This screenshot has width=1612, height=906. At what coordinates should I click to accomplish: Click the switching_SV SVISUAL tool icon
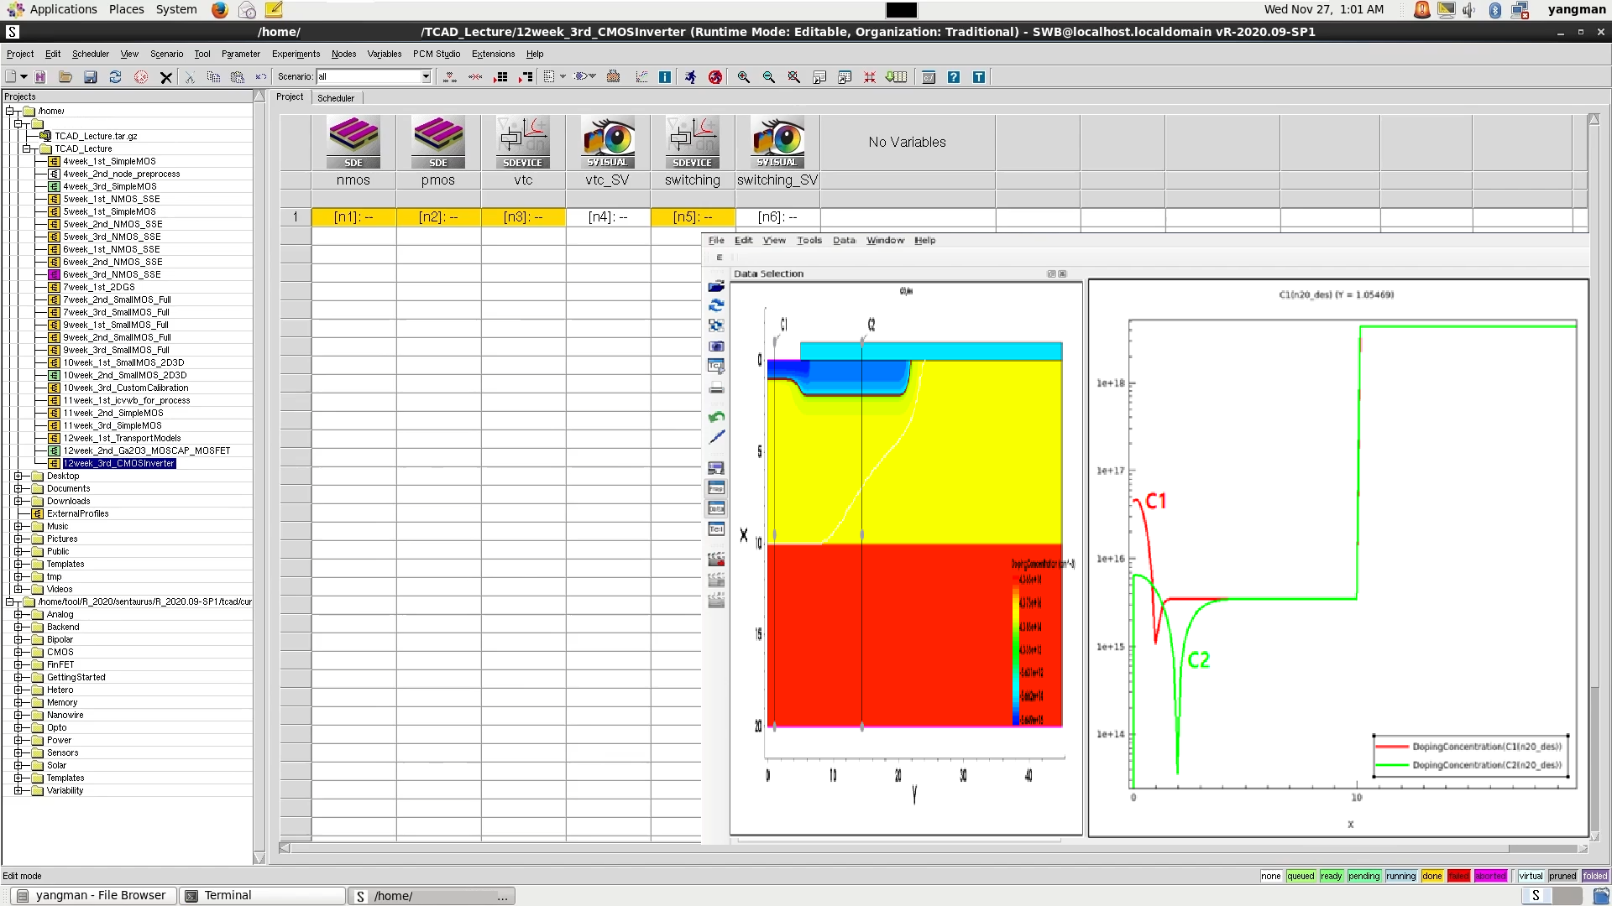click(777, 143)
